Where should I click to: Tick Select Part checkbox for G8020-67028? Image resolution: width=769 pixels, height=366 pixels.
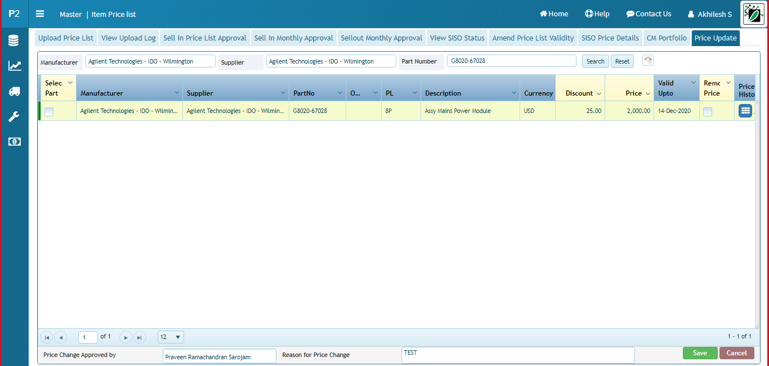(49, 112)
